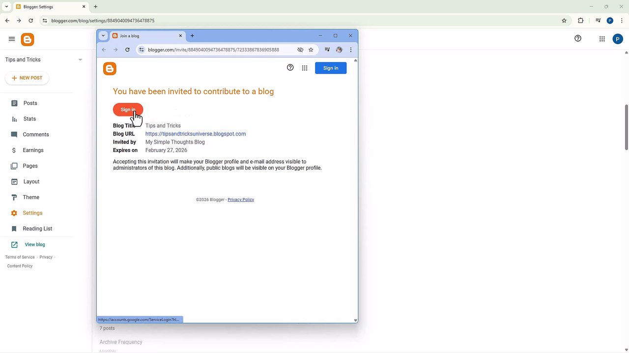Expand the tab search dropdown in the main browser
Image resolution: width=629 pixels, height=353 pixels.
point(6,7)
